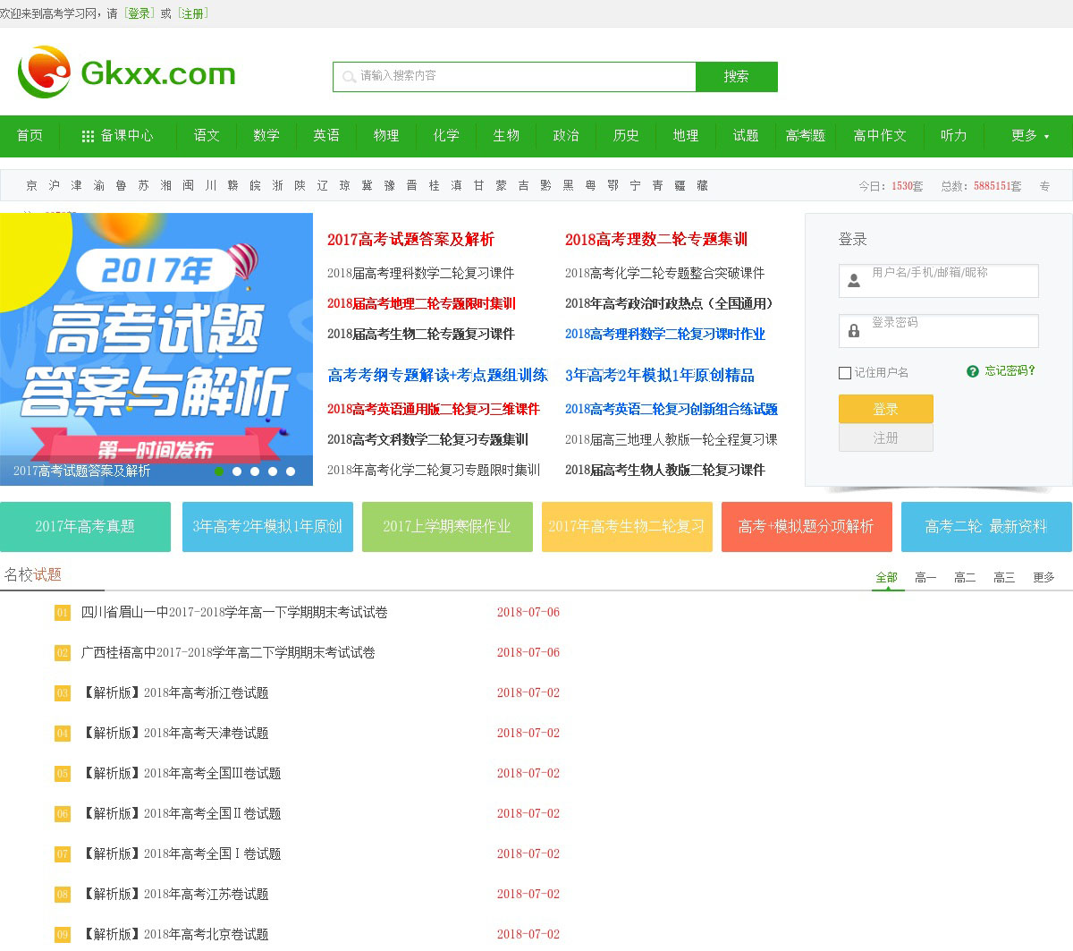Click the orange 01 number badge
This screenshot has width=1073, height=951.
point(62,613)
